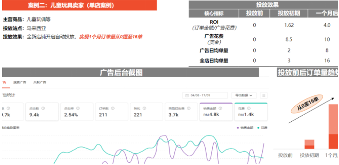Click the 投放前 column header
Screen dimensions: 339x165
click(254, 13)
